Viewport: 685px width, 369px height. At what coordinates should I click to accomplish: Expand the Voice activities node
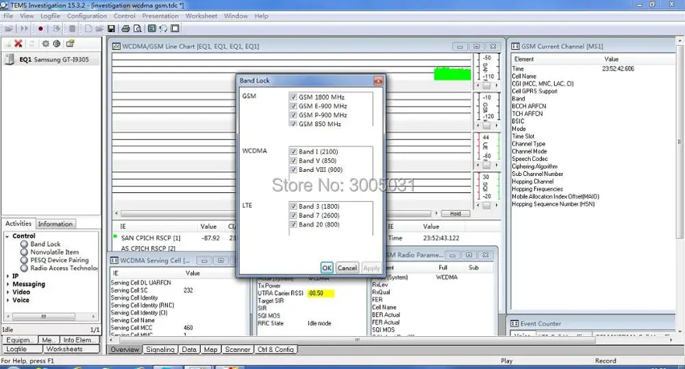pos(8,300)
